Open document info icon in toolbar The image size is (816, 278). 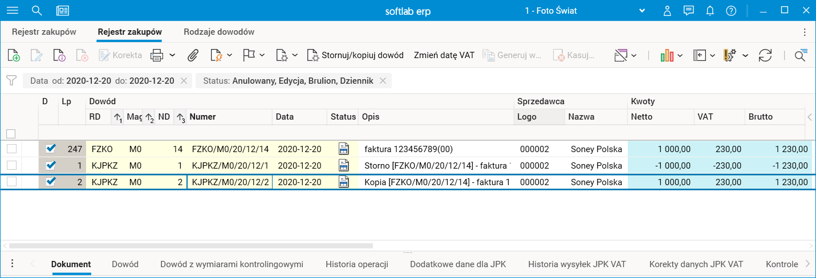click(x=60, y=55)
